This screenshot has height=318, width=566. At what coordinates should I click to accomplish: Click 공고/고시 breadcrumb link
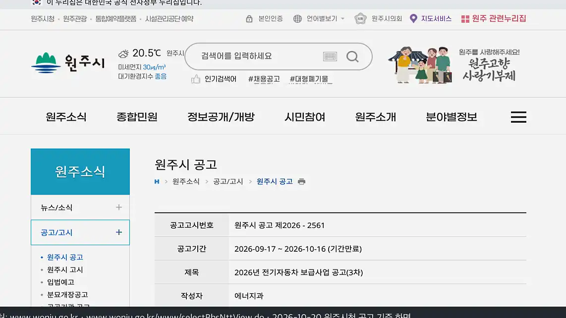[228, 182]
